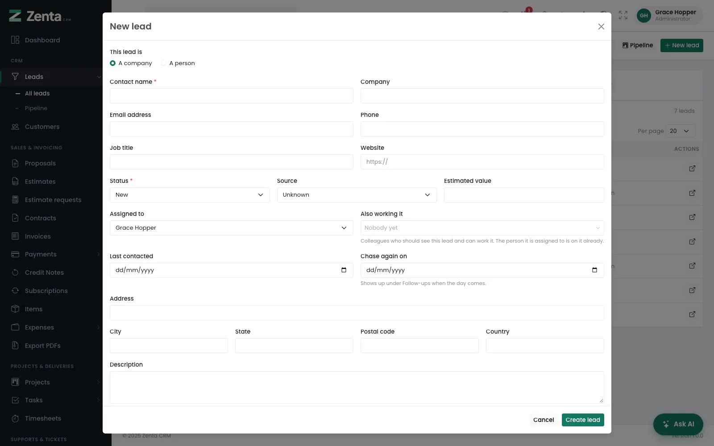714x446 pixels.
Task: Click the Estimate requests sidebar icon
Action: (15, 200)
